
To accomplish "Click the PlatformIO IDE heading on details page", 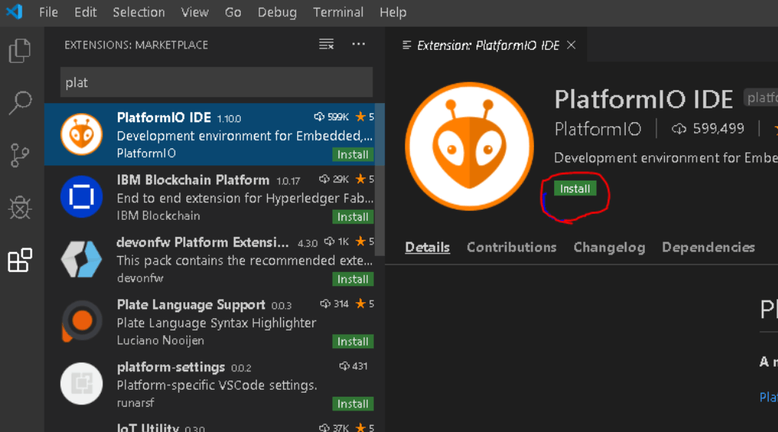I will pyautogui.click(x=643, y=100).
